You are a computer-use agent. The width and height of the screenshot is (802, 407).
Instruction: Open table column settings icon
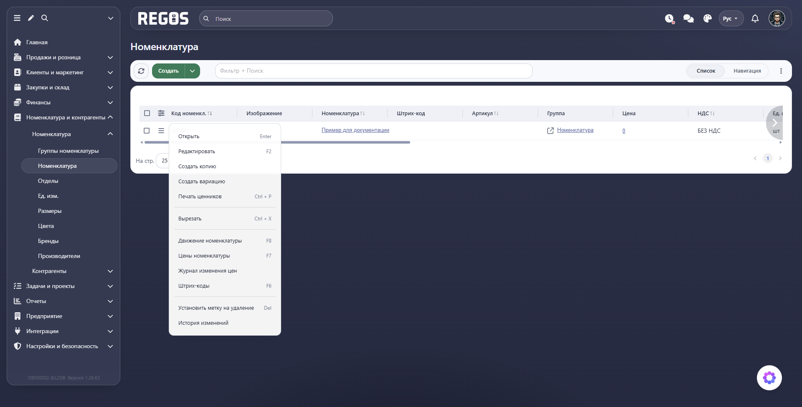pyautogui.click(x=161, y=113)
